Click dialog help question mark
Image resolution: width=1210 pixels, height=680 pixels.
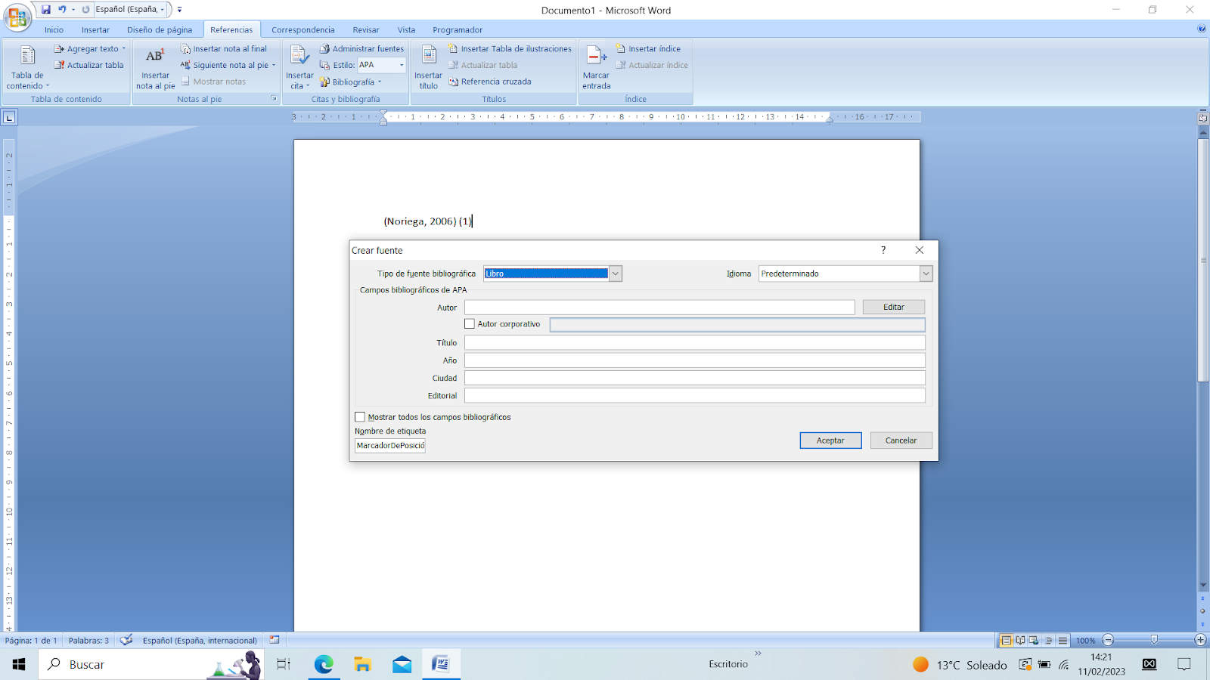click(x=883, y=250)
